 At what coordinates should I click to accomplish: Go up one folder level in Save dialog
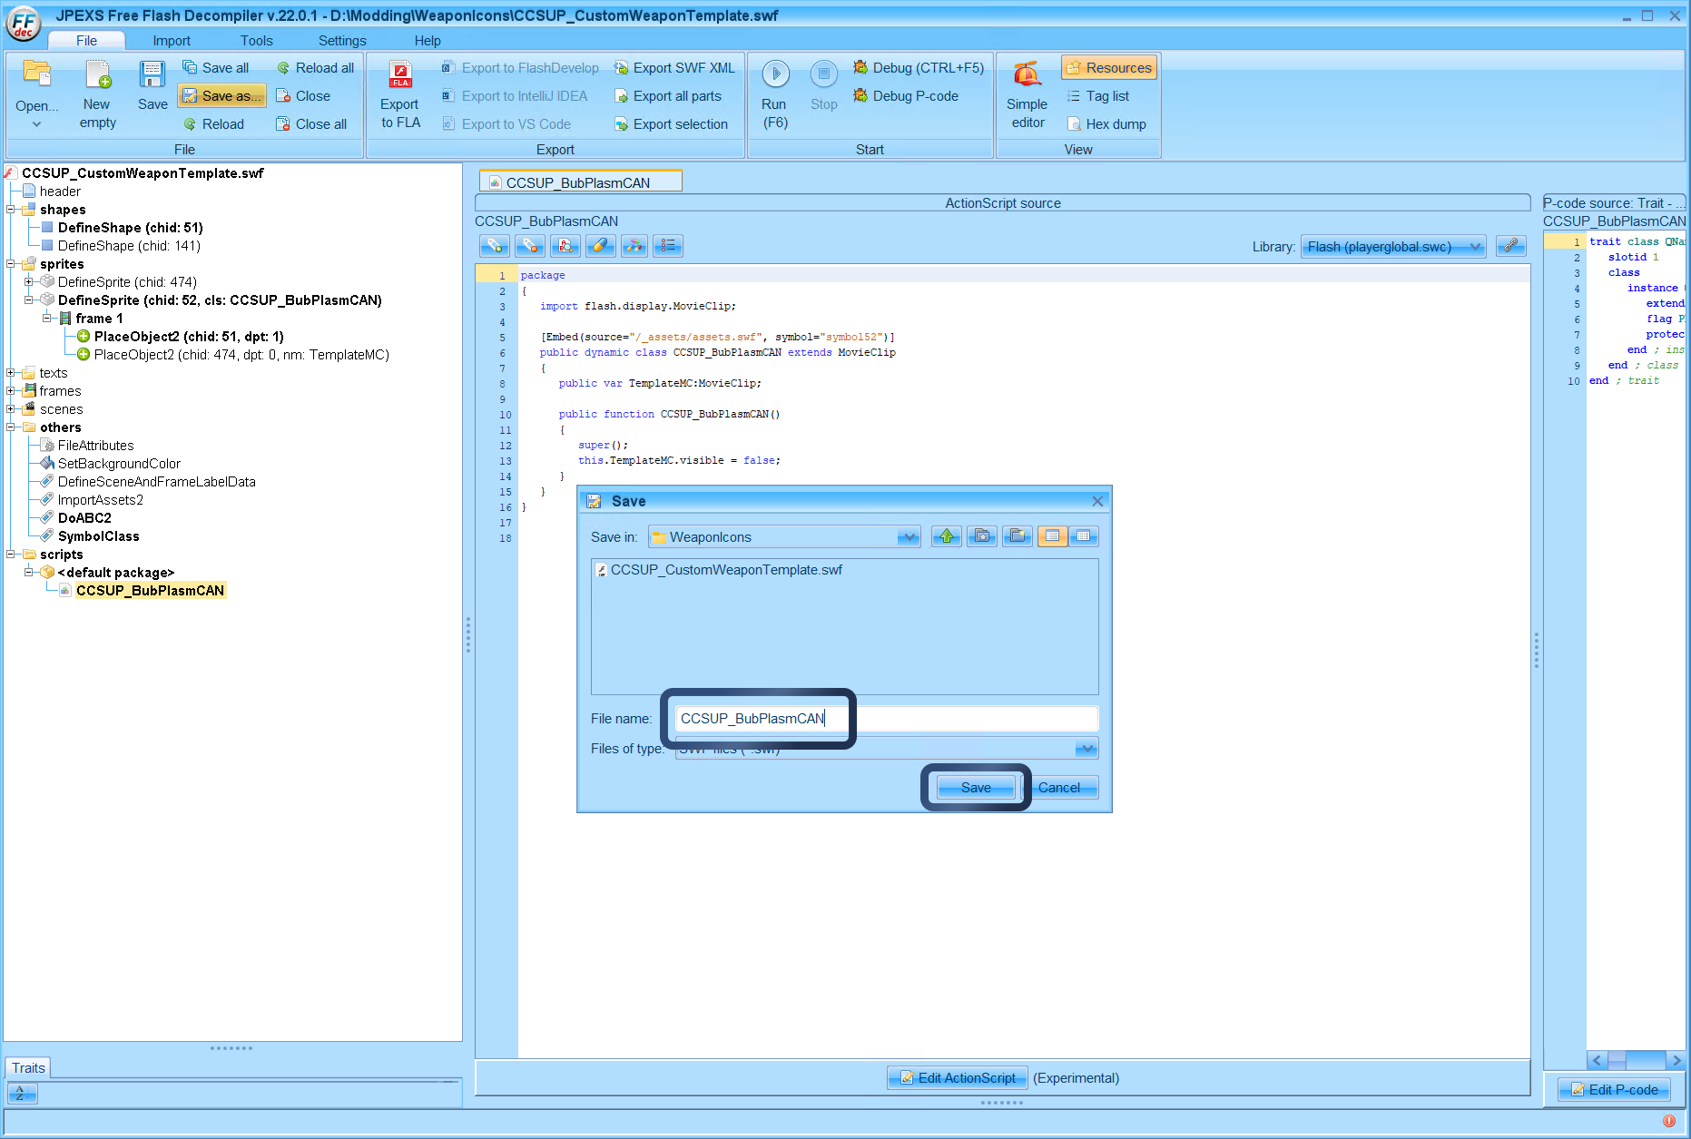946,536
